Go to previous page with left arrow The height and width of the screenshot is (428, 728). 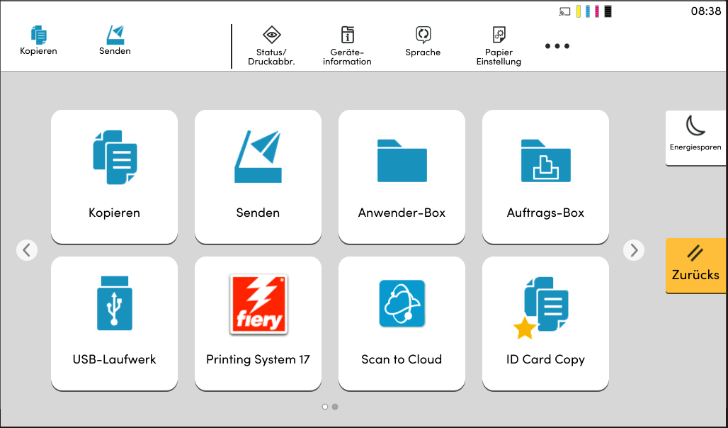tap(27, 250)
